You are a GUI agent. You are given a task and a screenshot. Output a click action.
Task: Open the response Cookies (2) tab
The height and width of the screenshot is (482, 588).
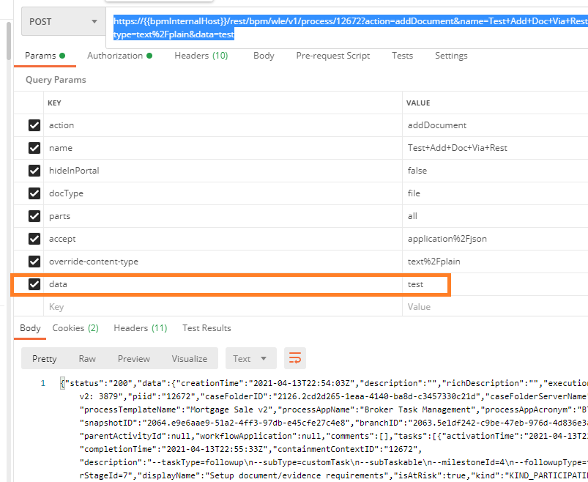(x=75, y=328)
